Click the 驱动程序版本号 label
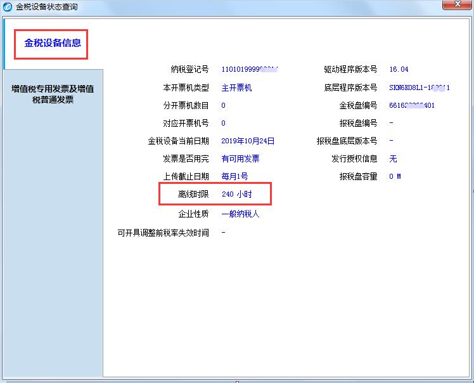The width and height of the screenshot is (474, 383). pyautogui.click(x=350, y=70)
